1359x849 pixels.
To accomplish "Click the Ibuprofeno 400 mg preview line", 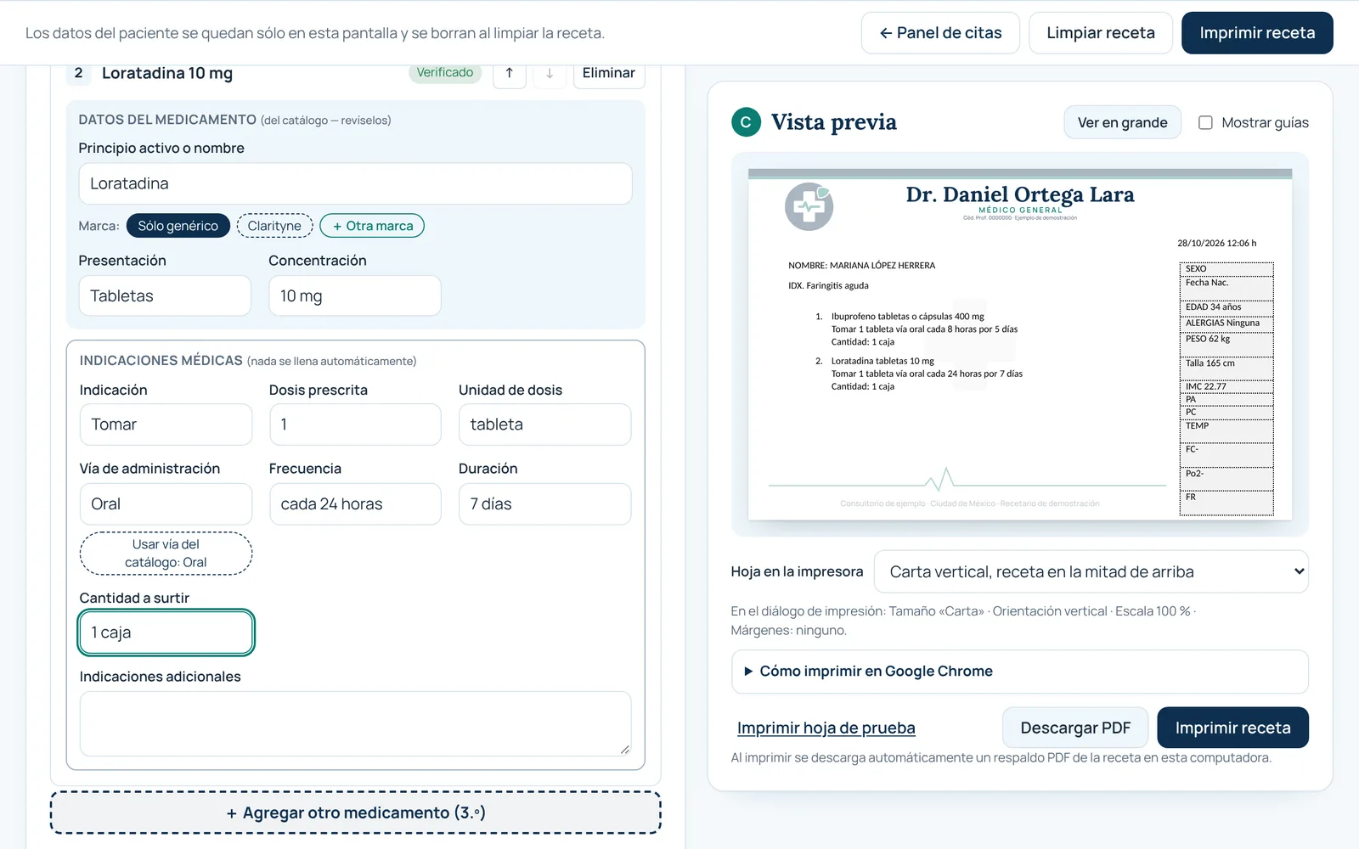I will [907, 317].
